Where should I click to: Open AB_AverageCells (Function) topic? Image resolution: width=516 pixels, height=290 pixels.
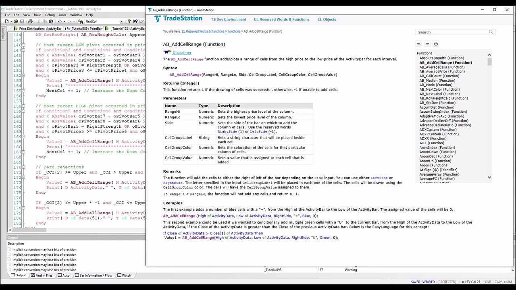[x=442, y=67]
